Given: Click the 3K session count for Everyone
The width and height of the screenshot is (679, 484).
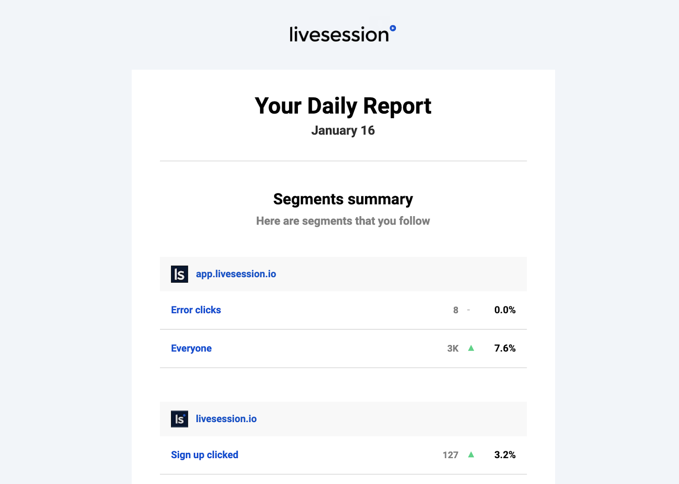Looking at the screenshot, I should [x=453, y=348].
